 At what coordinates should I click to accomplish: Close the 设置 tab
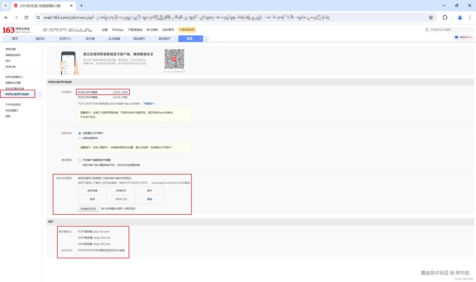tap(200, 39)
